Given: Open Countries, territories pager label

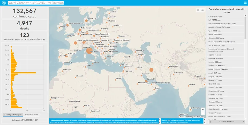Looking at the screenshot, I should point(227,122).
